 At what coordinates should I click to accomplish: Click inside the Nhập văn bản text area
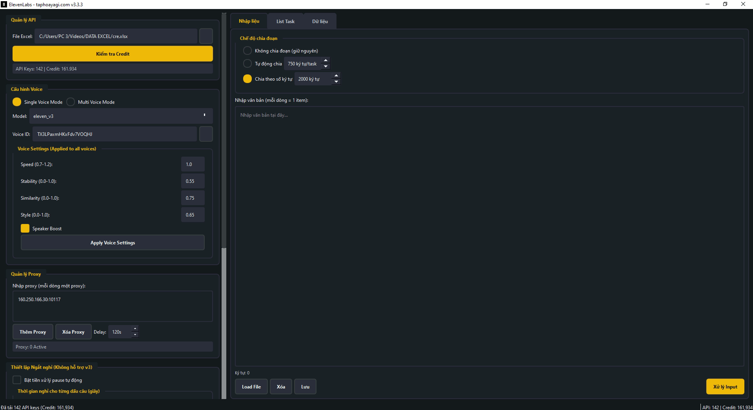(489, 235)
